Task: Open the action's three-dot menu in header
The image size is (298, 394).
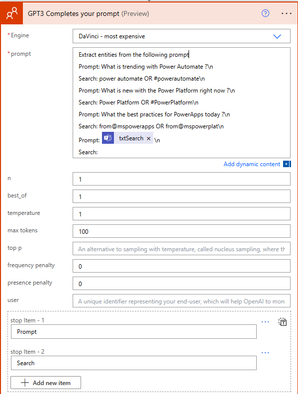Action: point(286,13)
